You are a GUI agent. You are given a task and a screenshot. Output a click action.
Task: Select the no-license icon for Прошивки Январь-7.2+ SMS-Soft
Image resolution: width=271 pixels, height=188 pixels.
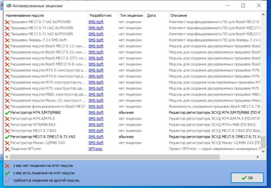[7, 40]
